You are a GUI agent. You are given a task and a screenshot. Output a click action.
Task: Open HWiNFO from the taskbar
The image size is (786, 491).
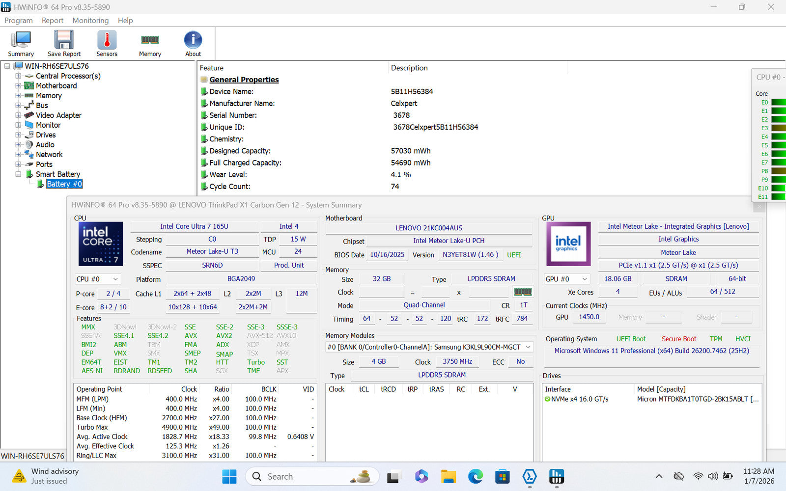[556, 476]
